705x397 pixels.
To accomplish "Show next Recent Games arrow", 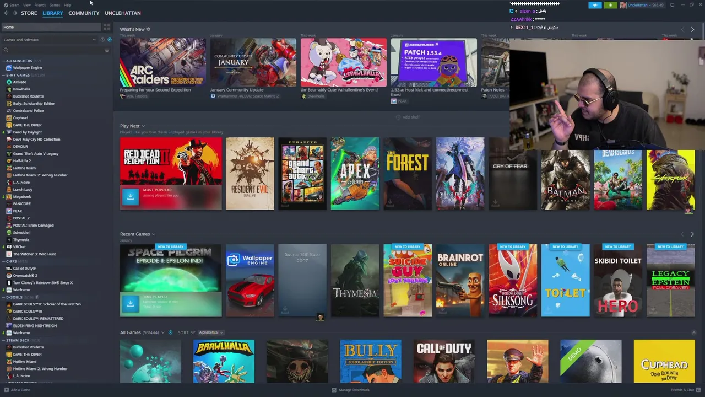I will [x=692, y=234].
